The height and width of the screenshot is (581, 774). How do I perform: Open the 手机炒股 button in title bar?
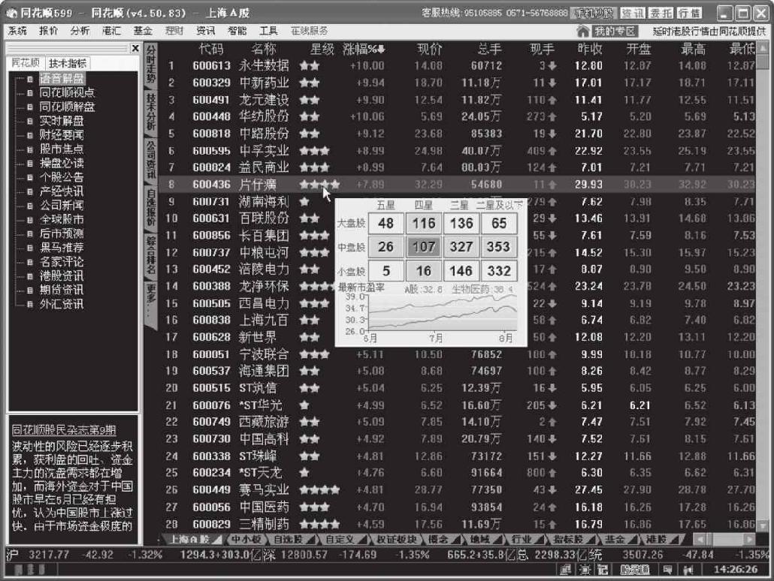[593, 13]
